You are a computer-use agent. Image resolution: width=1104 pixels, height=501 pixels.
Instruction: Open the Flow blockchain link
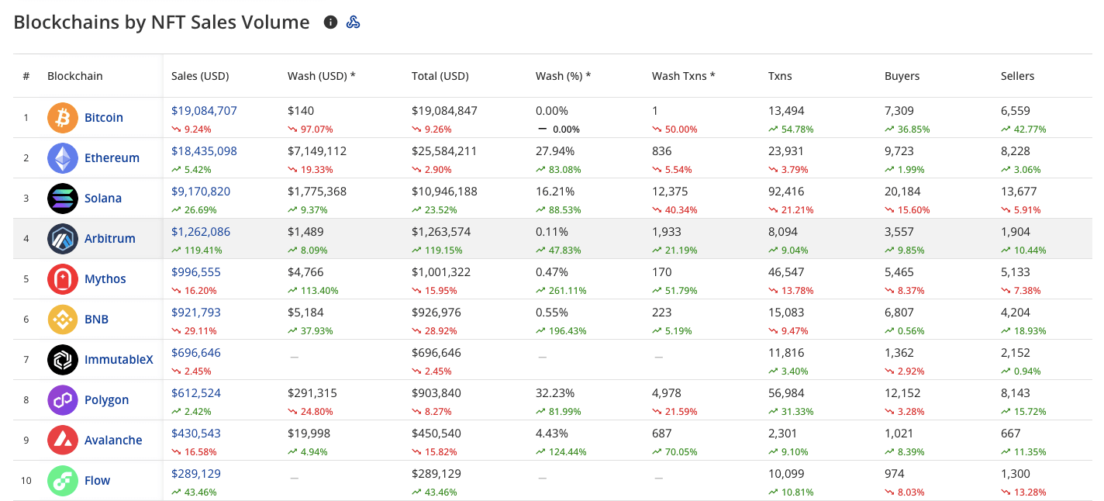[97, 481]
